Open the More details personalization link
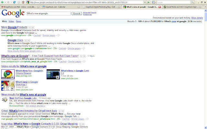 pos(197,18)
